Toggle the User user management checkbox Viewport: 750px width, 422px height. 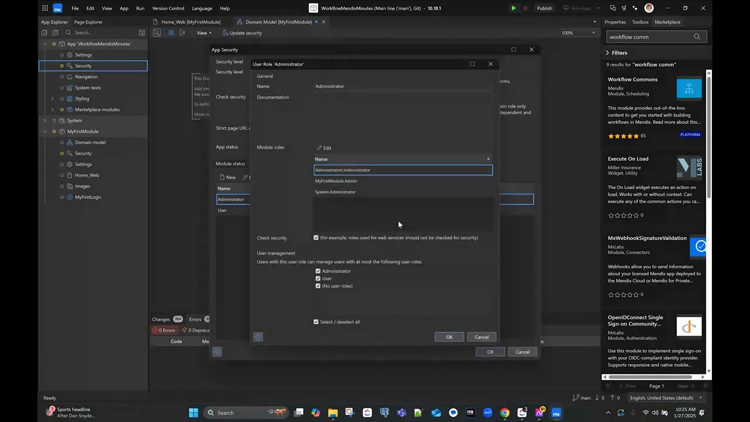pyautogui.click(x=318, y=278)
